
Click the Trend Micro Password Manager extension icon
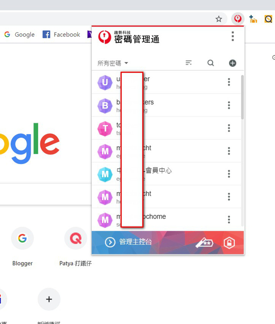click(238, 19)
